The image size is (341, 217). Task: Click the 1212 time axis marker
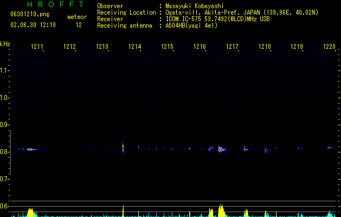tap(69, 47)
